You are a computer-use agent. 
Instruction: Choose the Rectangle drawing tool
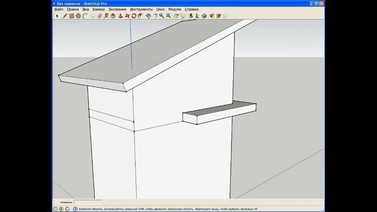click(x=71, y=16)
